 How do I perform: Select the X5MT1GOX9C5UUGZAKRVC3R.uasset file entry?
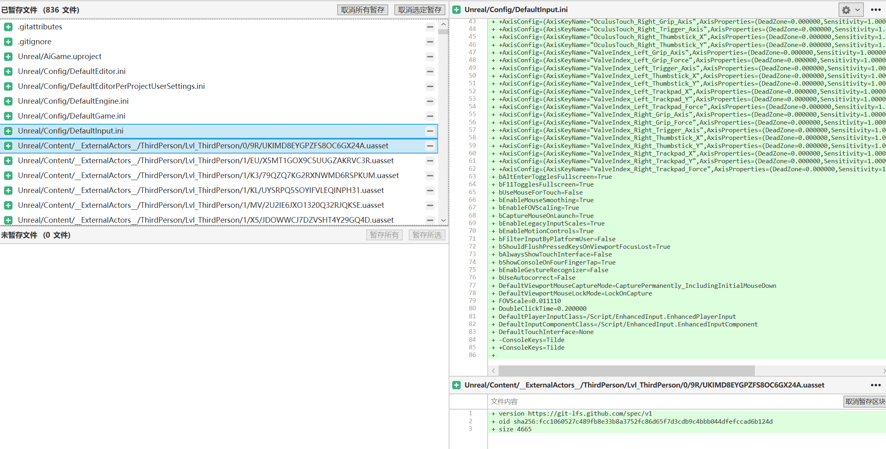[206, 161]
